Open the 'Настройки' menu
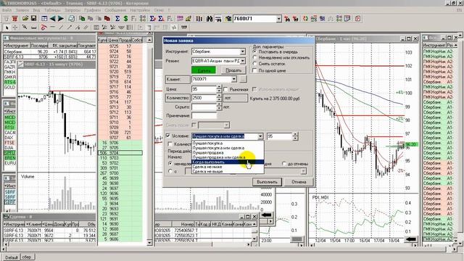This screenshot has width=464, height=261. [x=140, y=9]
